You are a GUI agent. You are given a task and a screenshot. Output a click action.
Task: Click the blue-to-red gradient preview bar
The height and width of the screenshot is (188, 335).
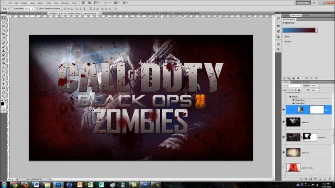pos(299,30)
